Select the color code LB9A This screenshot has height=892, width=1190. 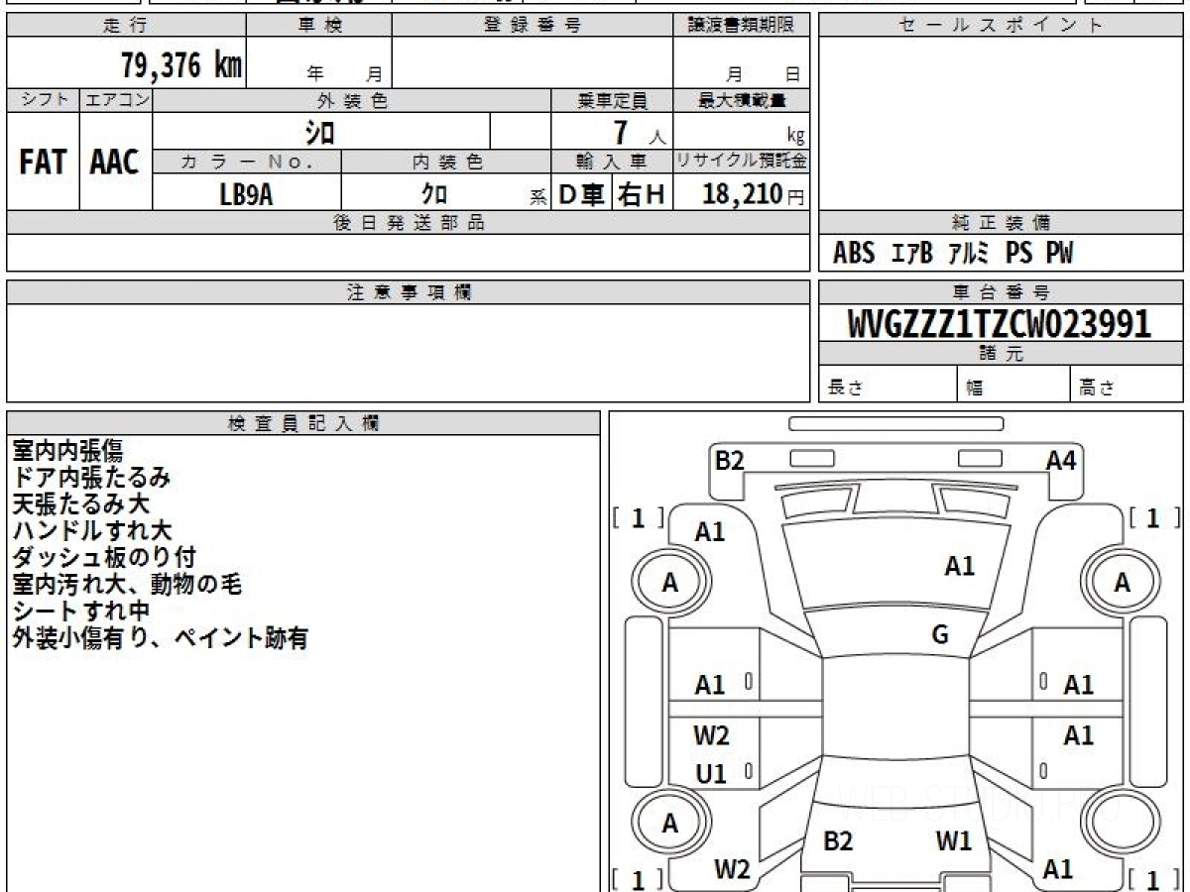pos(247,193)
